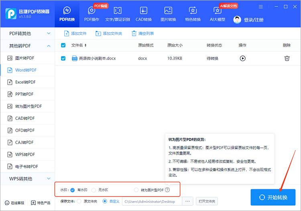The image size is (301, 211).
Task: Select Word转PDF in the sidebar
Action: point(28,70)
